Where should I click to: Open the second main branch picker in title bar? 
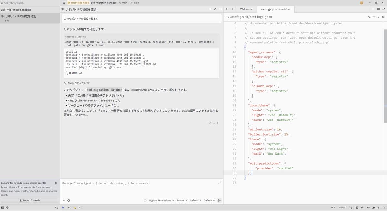coord(134,3)
